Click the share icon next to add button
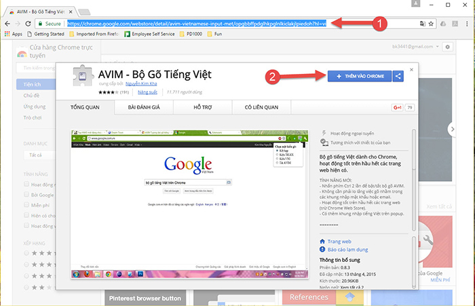Viewport: 475px width, 306px height. tap(398, 77)
